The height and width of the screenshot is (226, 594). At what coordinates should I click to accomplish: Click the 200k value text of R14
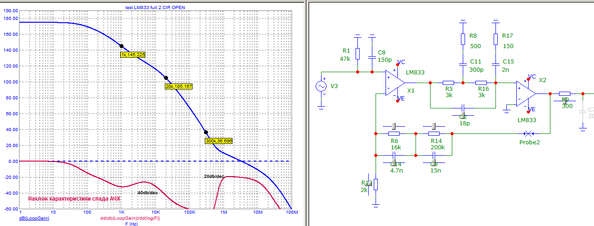coord(438,147)
